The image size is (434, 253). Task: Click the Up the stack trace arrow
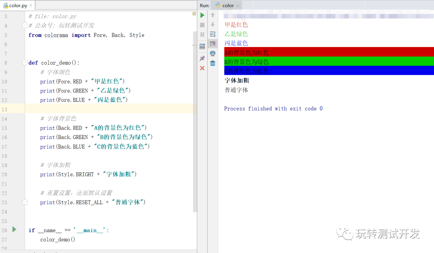(x=213, y=15)
